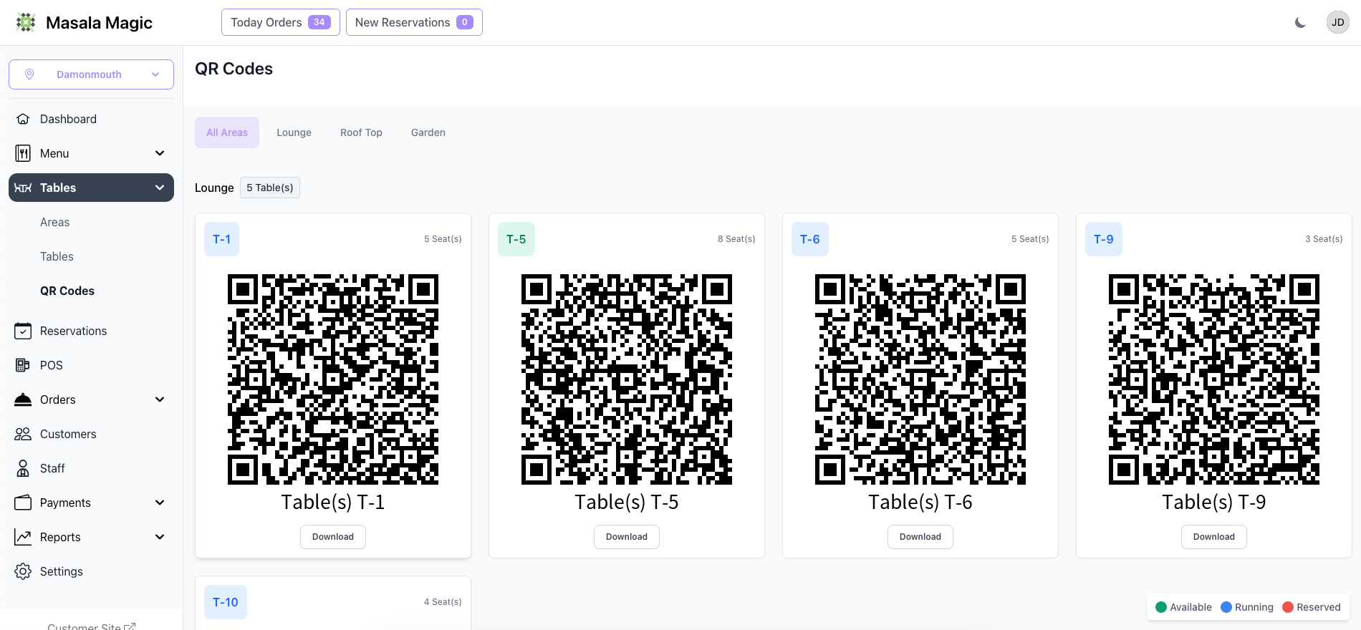Click the blue Running legend dot
1361x630 pixels.
point(1226,607)
